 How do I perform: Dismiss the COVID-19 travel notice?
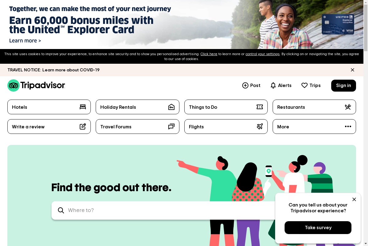(352, 70)
